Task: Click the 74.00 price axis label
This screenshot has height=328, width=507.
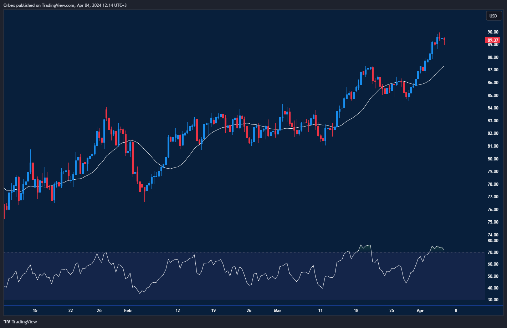Action: click(493, 235)
